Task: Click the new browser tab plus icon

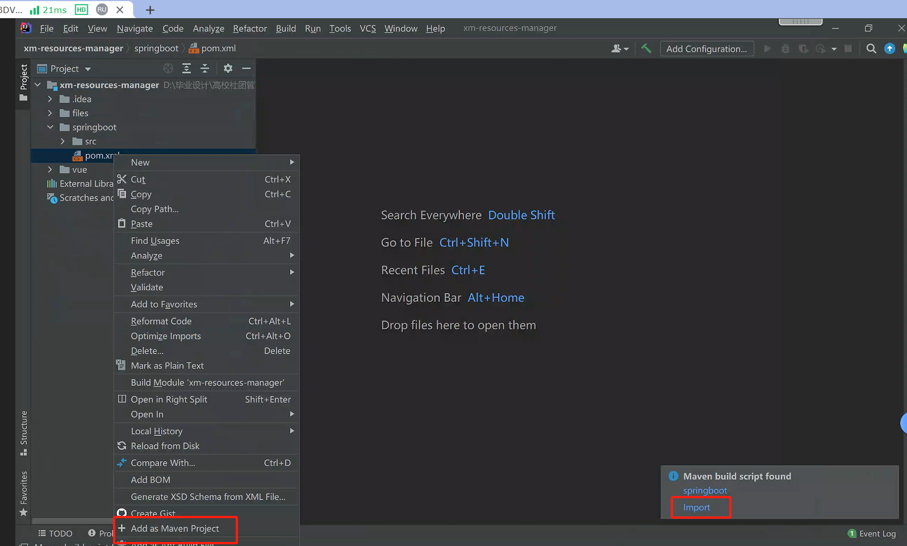Action: pyautogui.click(x=150, y=10)
